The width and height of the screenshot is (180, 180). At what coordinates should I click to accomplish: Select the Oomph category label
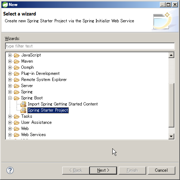click(27, 67)
